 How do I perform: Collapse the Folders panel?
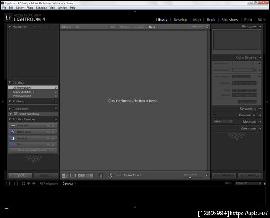(x=10, y=101)
